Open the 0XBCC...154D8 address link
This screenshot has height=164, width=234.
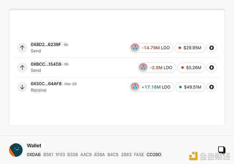(46, 64)
